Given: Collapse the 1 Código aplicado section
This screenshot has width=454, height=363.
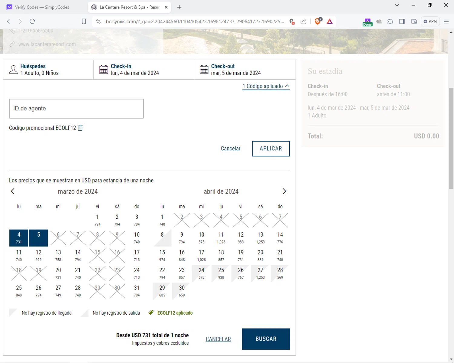Looking at the screenshot, I should [x=266, y=86].
